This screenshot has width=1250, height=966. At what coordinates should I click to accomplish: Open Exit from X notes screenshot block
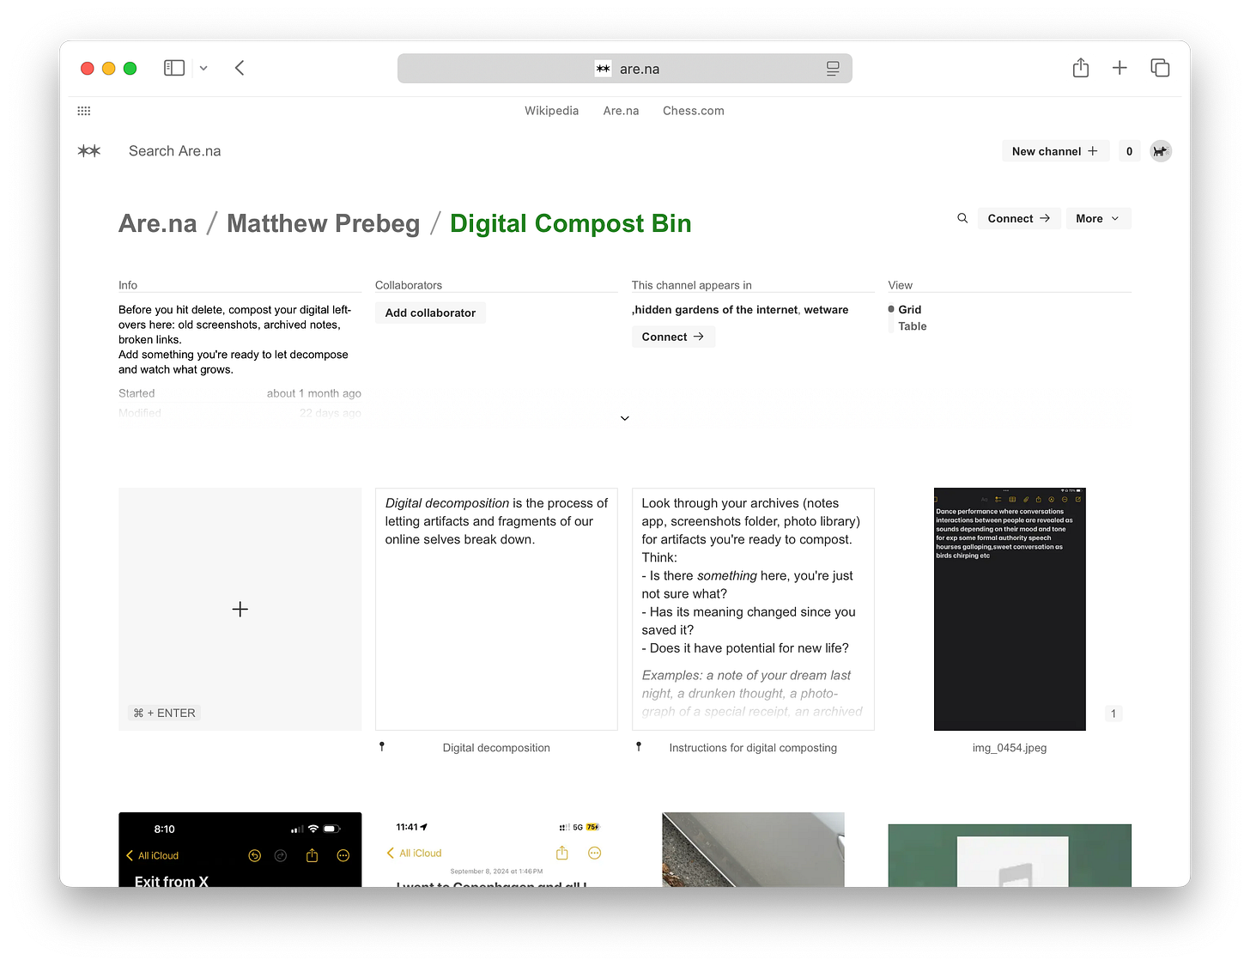click(240, 849)
